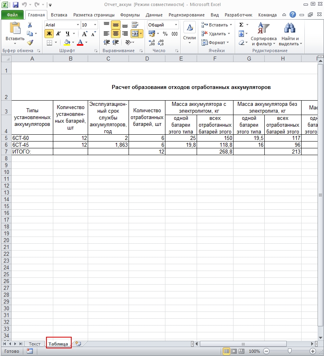Expand the Arial font name dropdown

78,25
